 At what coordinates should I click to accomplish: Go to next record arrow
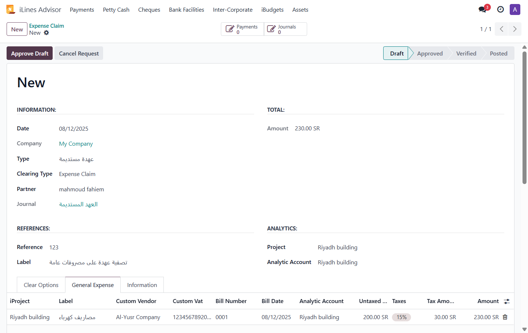tap(515, 29)
